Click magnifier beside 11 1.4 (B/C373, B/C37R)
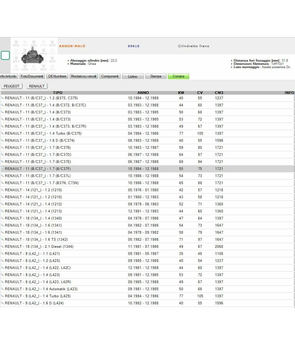 [2, 126]
